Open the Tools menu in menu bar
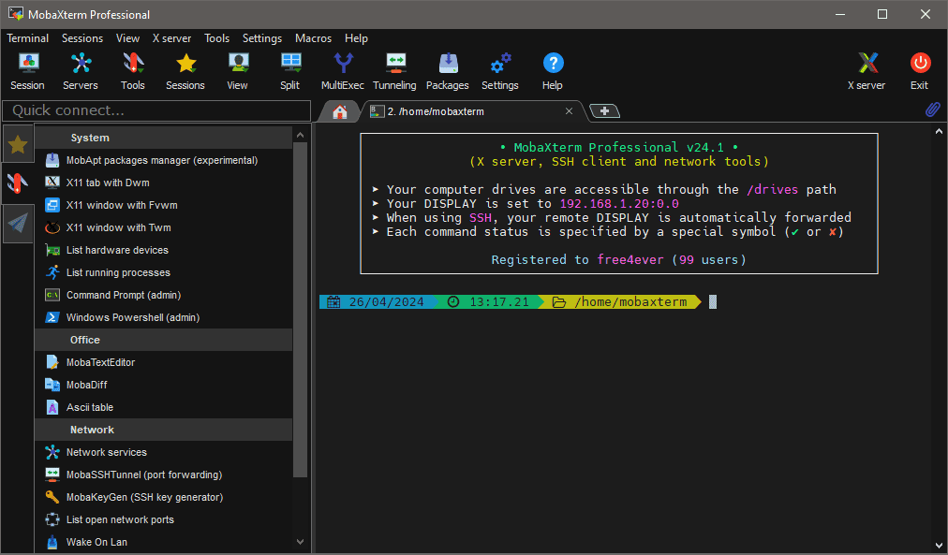The height and width of the screenshot is (555, 948). [x=216, y=38]
